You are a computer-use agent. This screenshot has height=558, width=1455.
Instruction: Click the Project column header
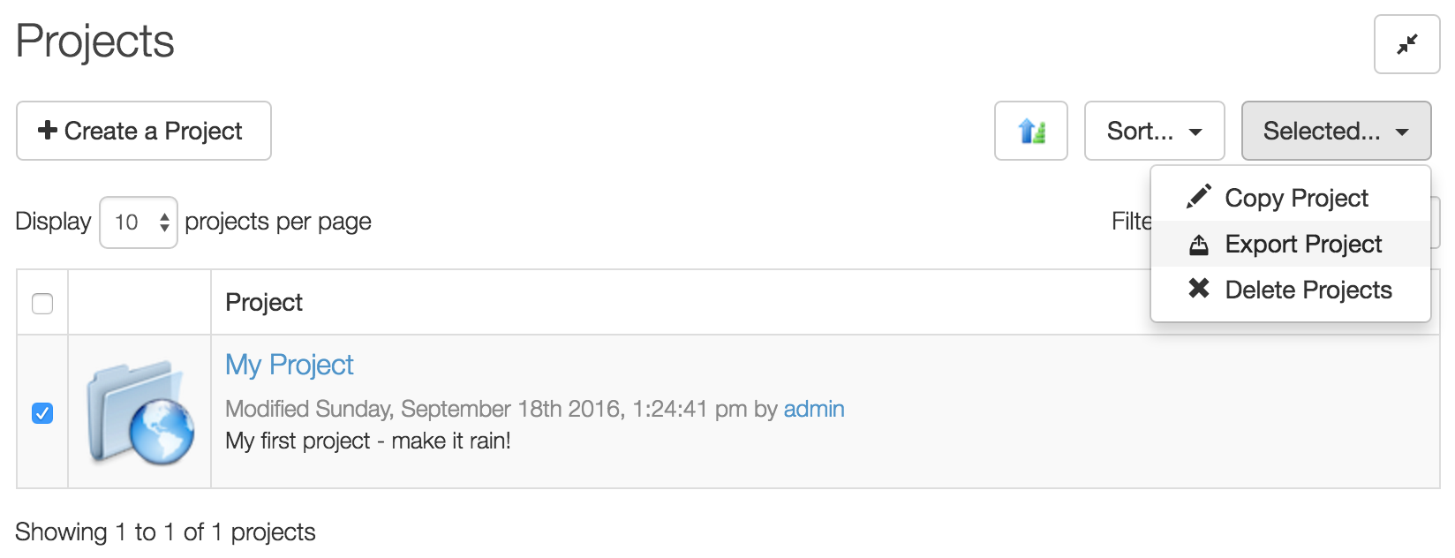pos(264,302)
